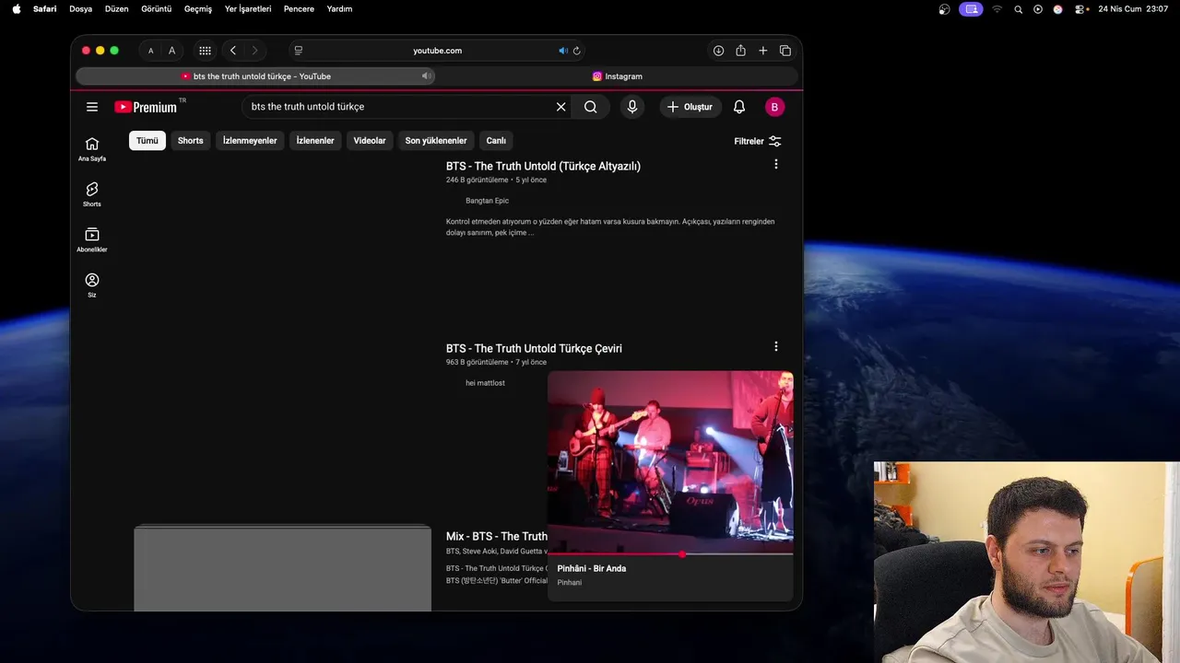Open notifications bell
This screenshot has width=1180, height=663.
point(738,107)
